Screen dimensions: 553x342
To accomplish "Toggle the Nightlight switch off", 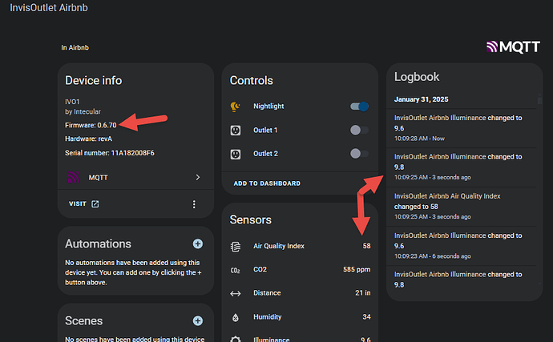I will tap(359, 107).
